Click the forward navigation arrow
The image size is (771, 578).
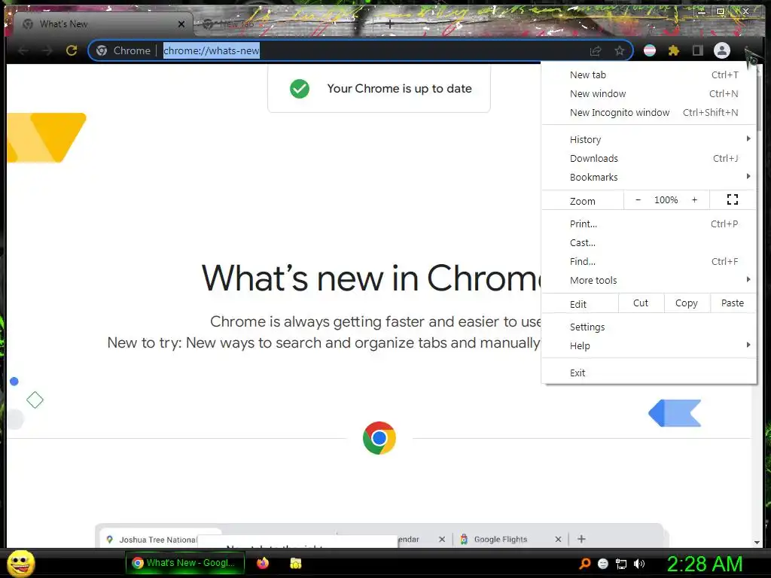point(47,50)
